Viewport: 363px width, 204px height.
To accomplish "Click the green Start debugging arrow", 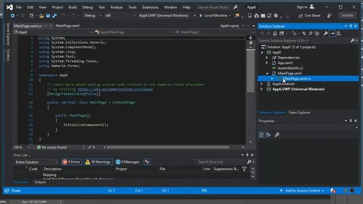I will coord(201,15).
